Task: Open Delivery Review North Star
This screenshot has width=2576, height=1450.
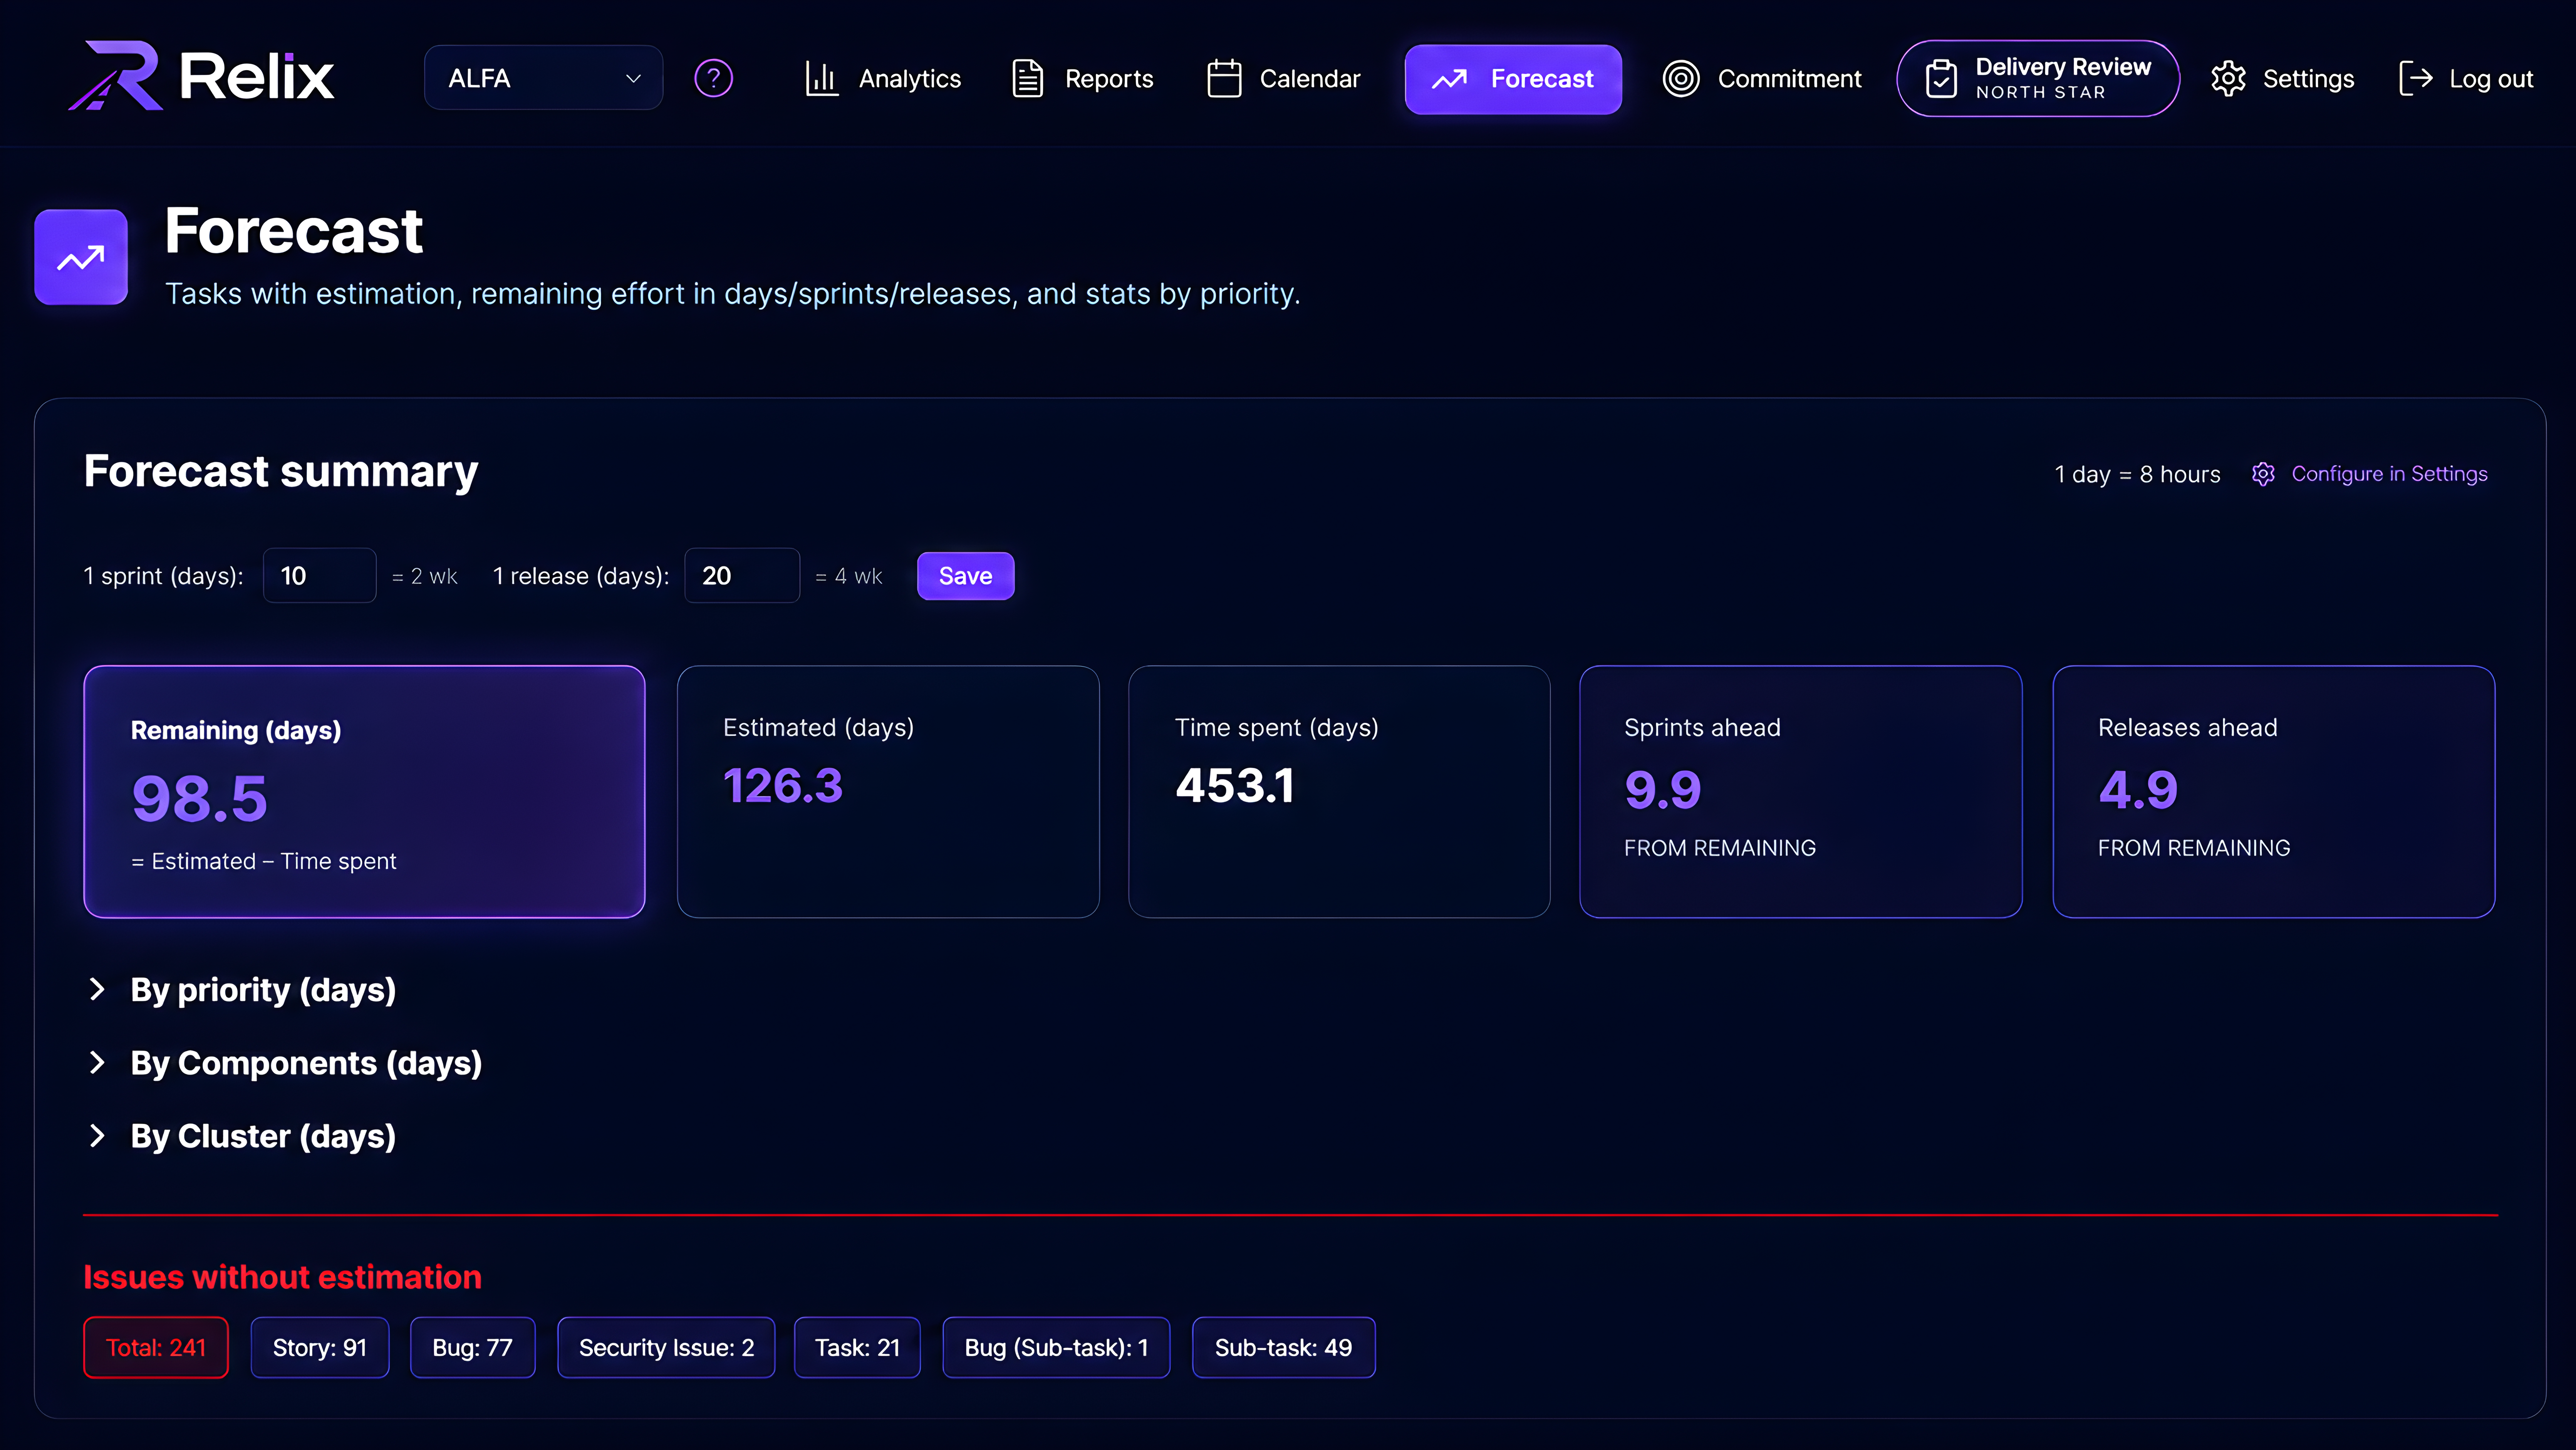Action: (x=2037, y=78)
